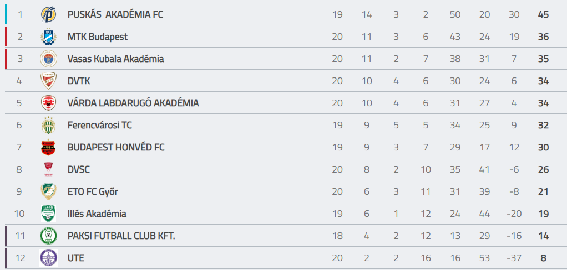Click the Illés Akadémia green badge
Screen dimensions: 567x270
[49, 214]
